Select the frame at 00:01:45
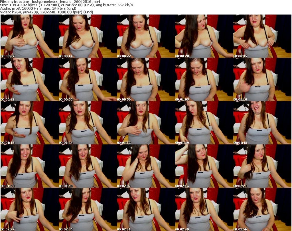This screenshot has width=292, height=231. [x=262, y=123]
